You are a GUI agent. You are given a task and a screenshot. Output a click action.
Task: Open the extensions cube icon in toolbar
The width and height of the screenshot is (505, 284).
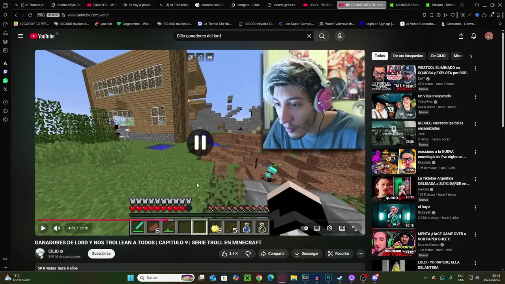click(484, 15)
